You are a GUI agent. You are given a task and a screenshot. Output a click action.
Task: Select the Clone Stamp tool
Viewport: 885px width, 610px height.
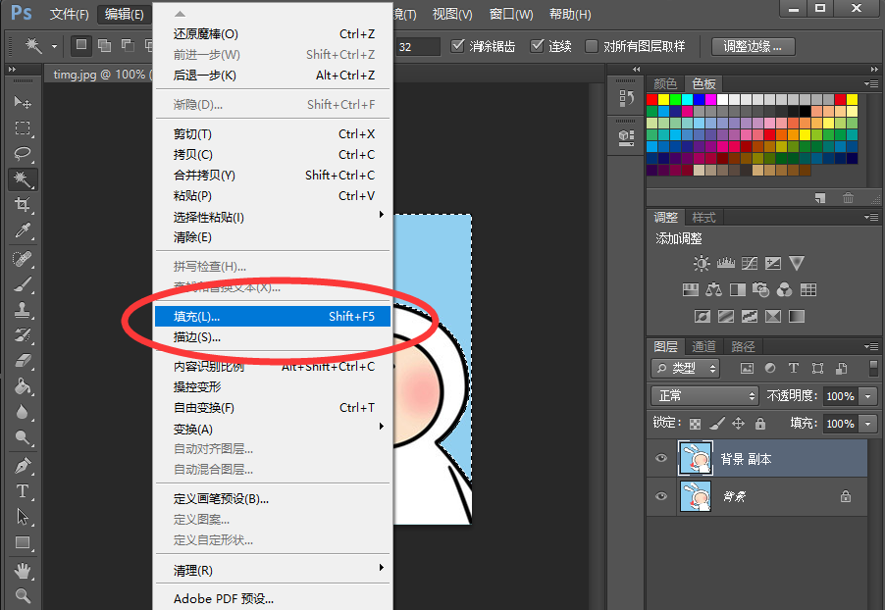(23, 310)
